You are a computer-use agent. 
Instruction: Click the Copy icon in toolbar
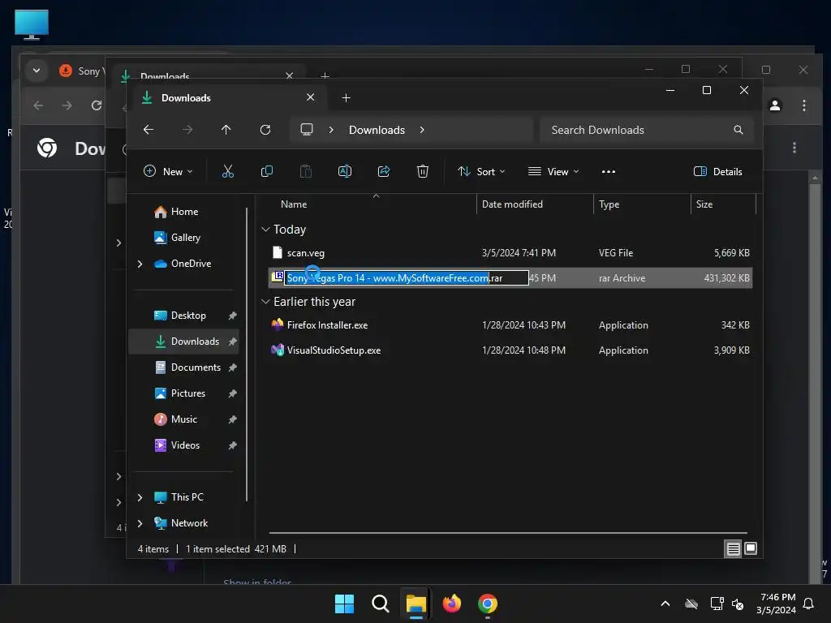pyautogui.click(x=266, y=171)
